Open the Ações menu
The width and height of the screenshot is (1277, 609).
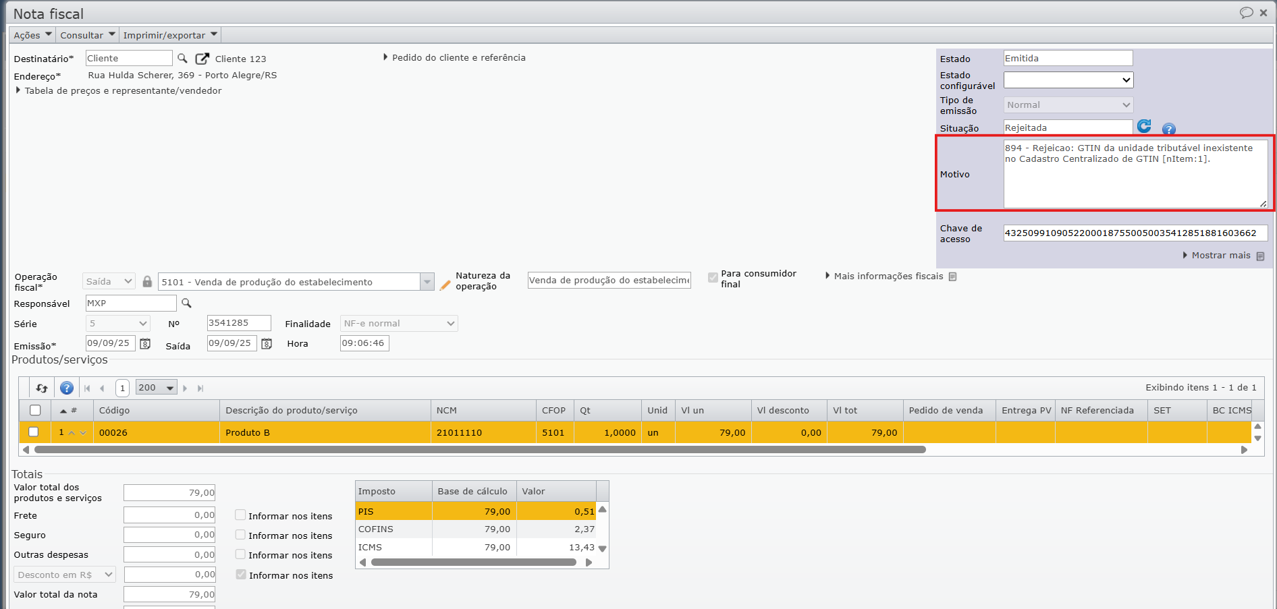[32, 35]
